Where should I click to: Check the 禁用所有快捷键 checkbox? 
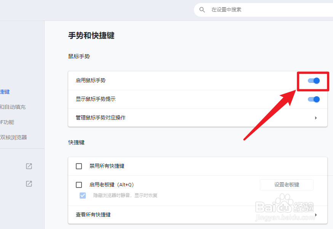pos(79,166)
